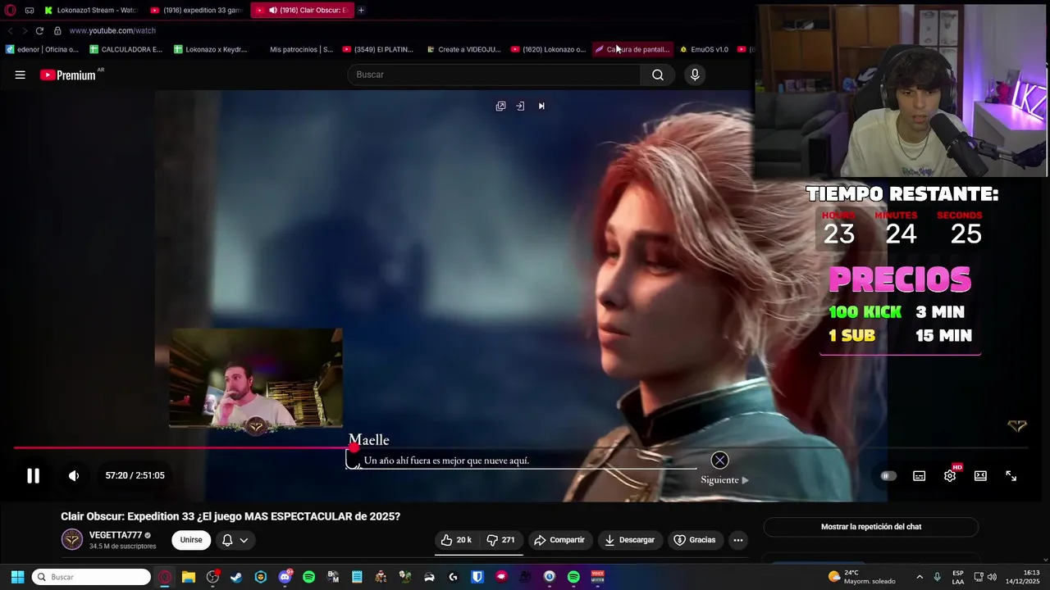Go to YouTube Premium home logo
This screenshot has height=590, width=1050.
68,75
